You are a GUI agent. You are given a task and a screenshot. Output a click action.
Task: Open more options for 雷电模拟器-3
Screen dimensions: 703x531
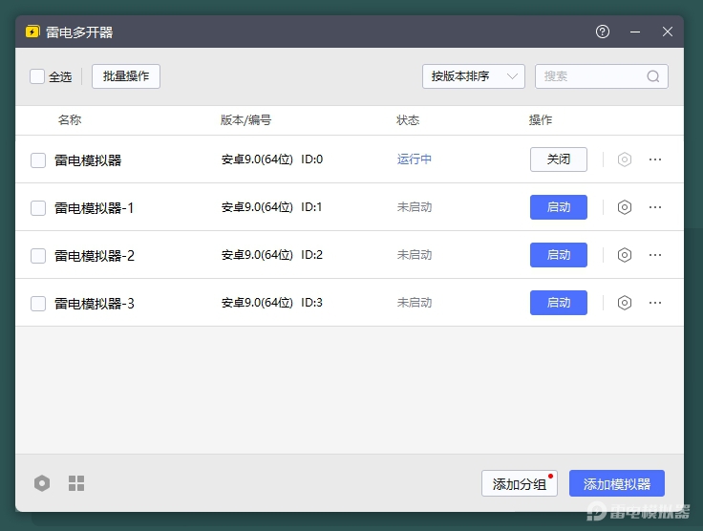pyautogui.click(x=655, y=303)
